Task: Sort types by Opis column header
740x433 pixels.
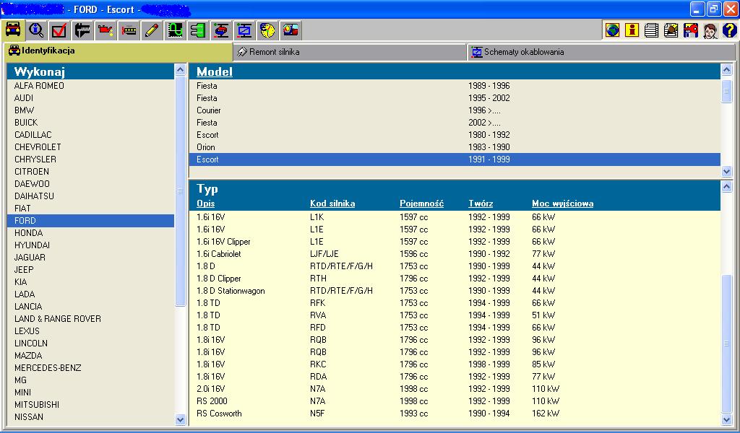Action: pos(205,204)
